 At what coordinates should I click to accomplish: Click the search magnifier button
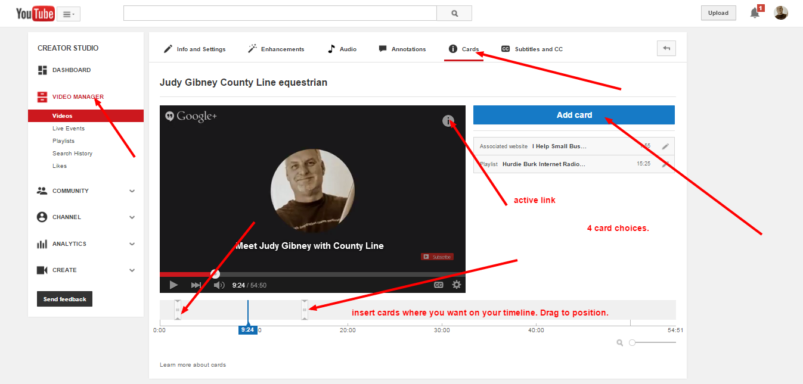tap(454, 13)
